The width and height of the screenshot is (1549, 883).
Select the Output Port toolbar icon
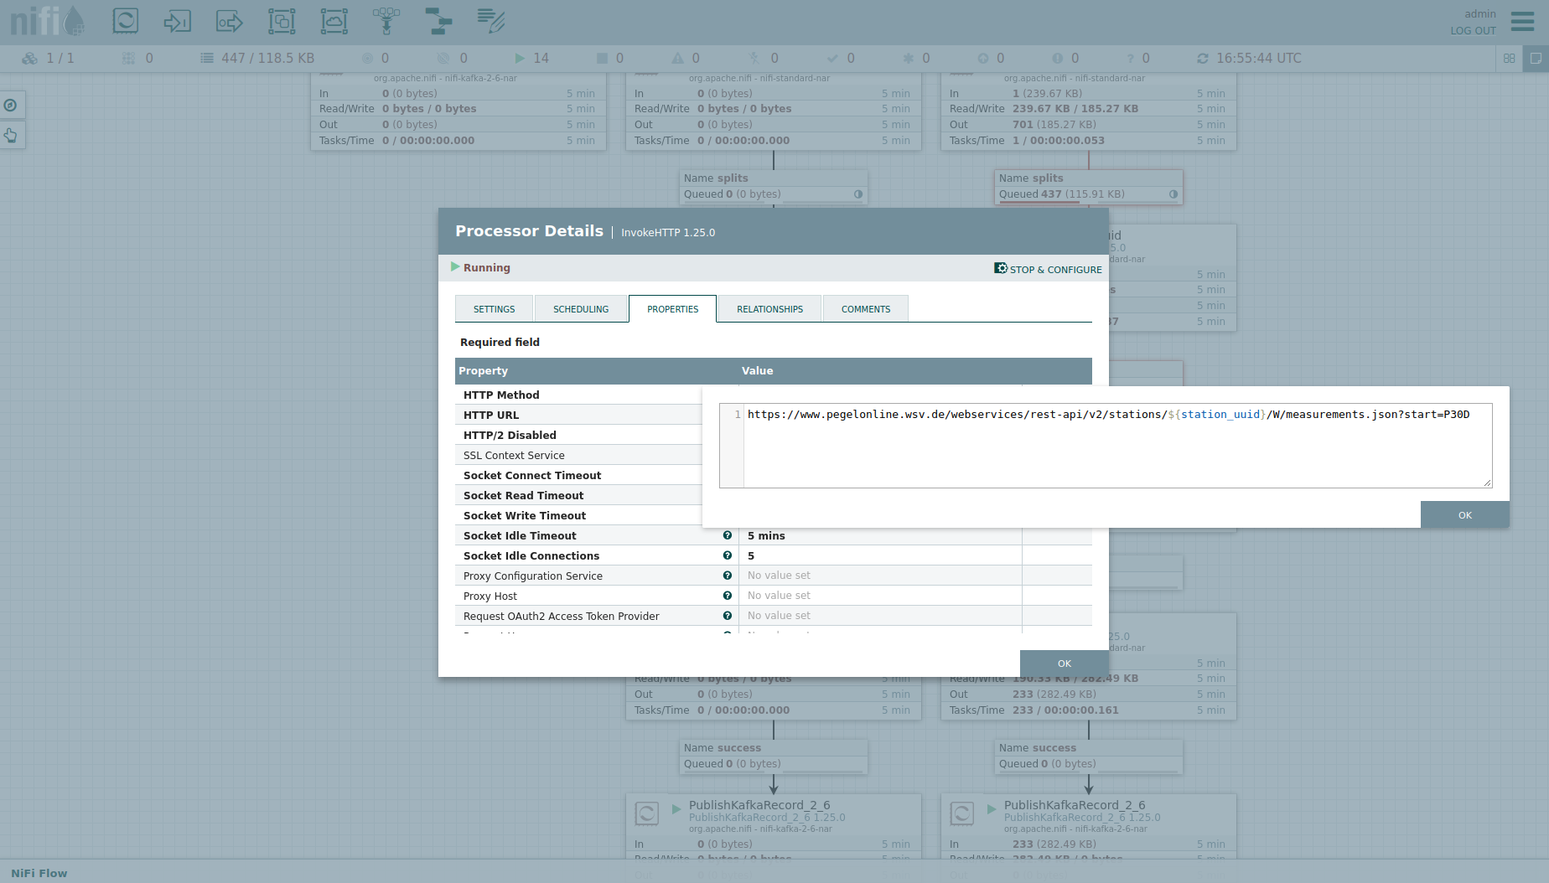229,21
